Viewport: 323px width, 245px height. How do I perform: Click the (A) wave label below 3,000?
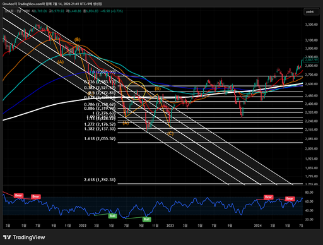coord(61,62)
